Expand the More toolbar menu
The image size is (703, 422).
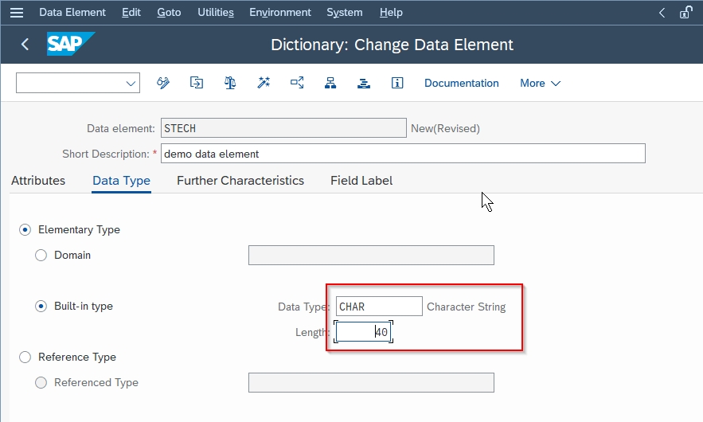coord(541,84)
